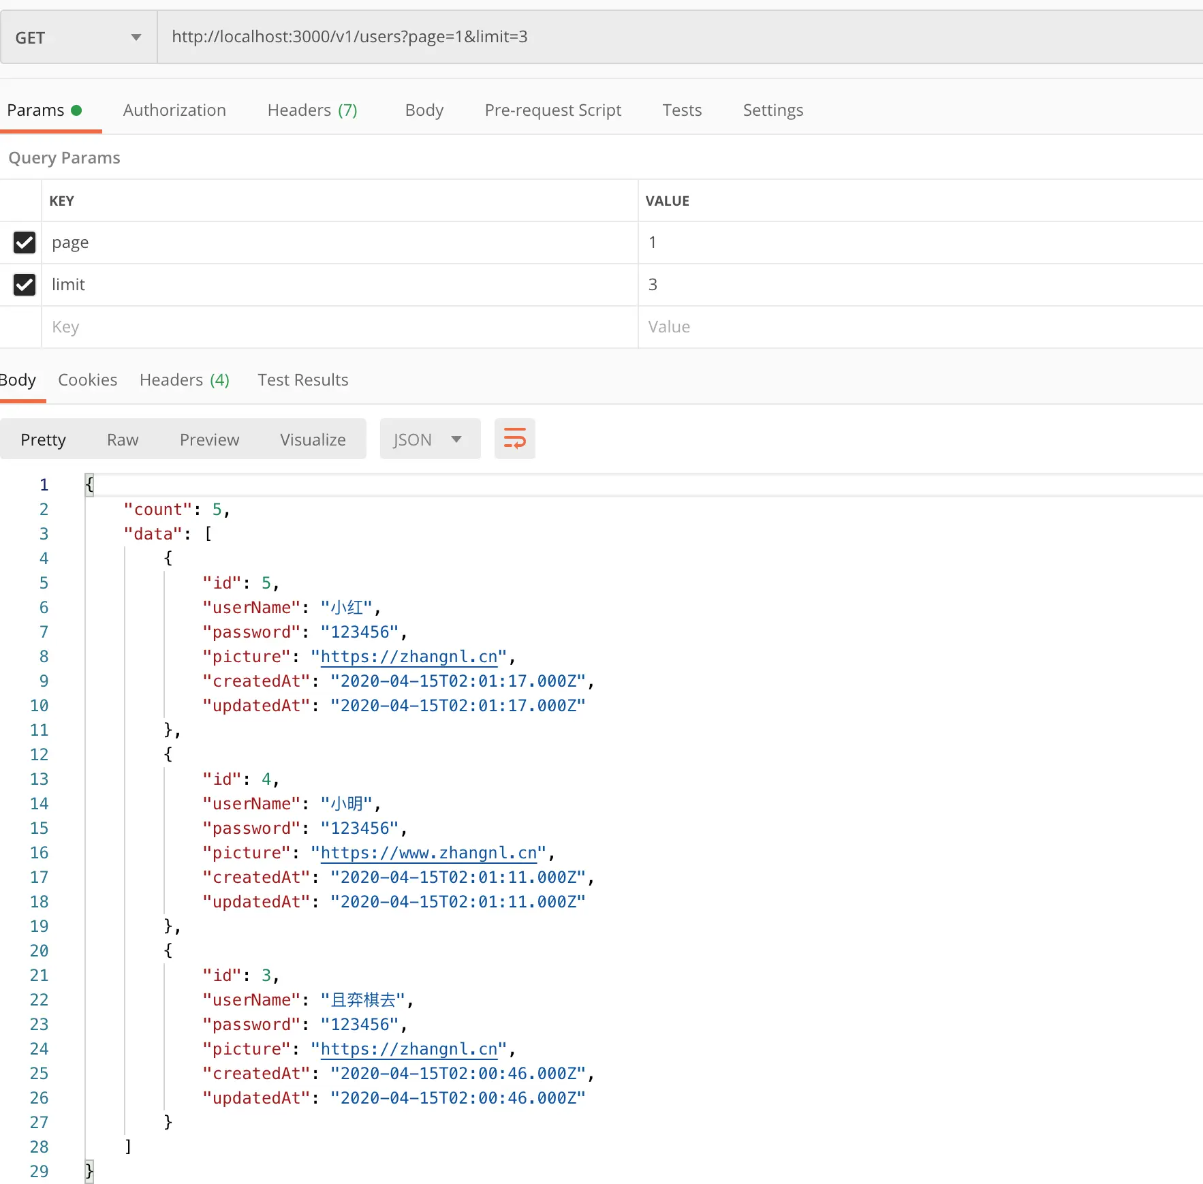This screenshot has width=1203, height=1184.
Task: Click updatedAt value 2020-04-15T02:01:11.000Z
Action: click(x=458, y=902)
